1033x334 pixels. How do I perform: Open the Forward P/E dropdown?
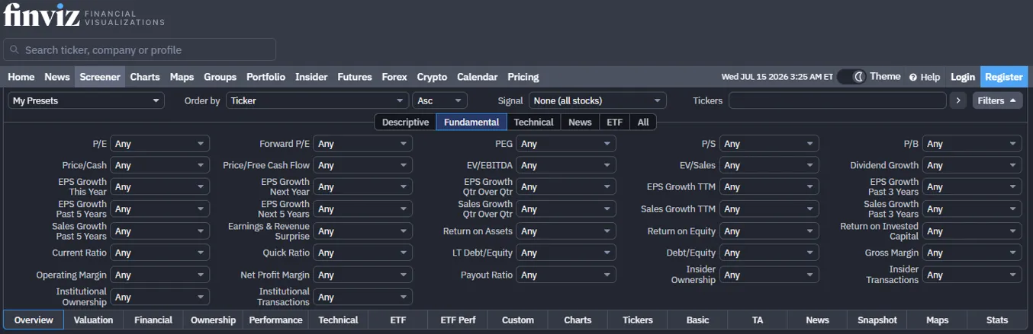(x=362, y=144)
